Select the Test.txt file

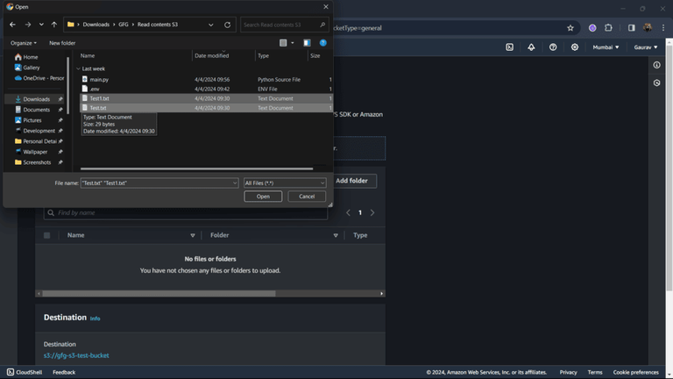coord(206,108)
